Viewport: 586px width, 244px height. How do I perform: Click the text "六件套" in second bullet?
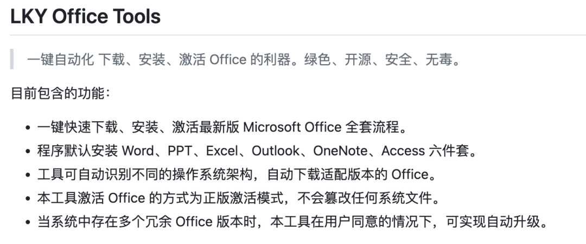click(449, 151)
